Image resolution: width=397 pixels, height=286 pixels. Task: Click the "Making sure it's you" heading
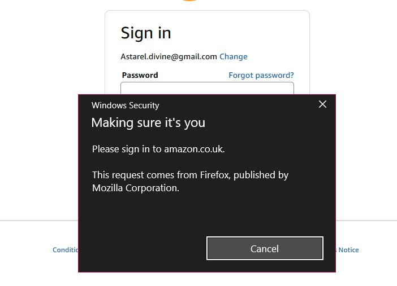click(148, 122)
